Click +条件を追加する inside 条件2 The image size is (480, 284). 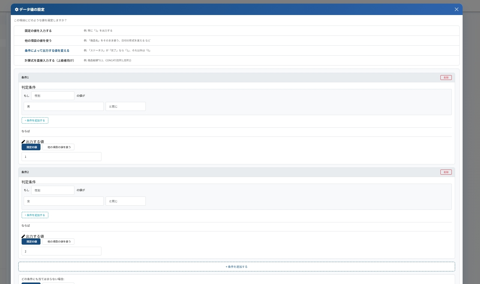pyautogui.click(x=35, y=215)
